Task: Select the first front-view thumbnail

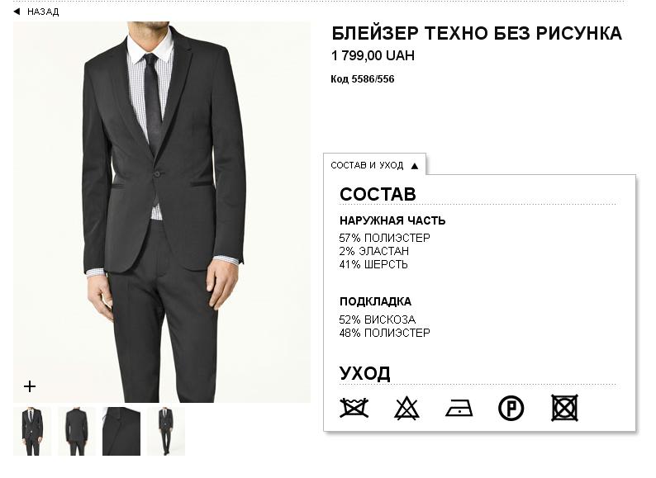Action: pos(32,431)
